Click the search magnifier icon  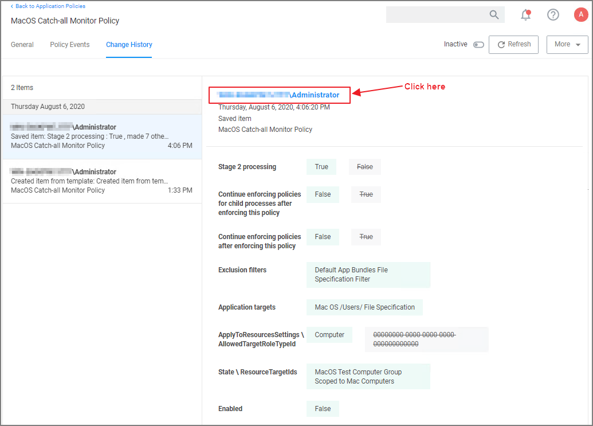click(x=494, y=15)
